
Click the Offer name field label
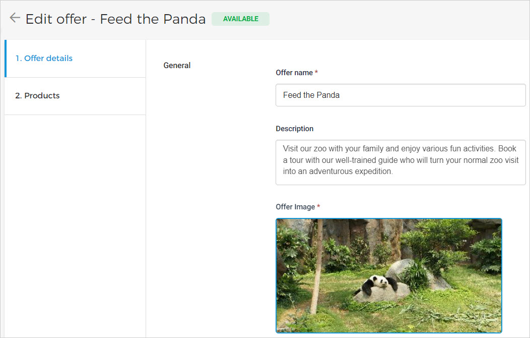pos(294,73)
